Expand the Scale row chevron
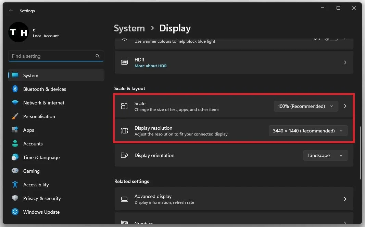This screenshot has width=365, height=227. [345, 106]
